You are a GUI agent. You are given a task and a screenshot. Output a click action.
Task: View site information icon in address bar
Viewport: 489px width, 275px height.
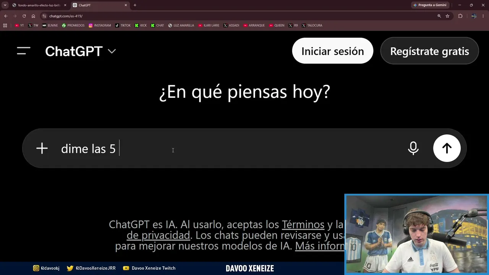pyautogui.click(x=44, y=16)
